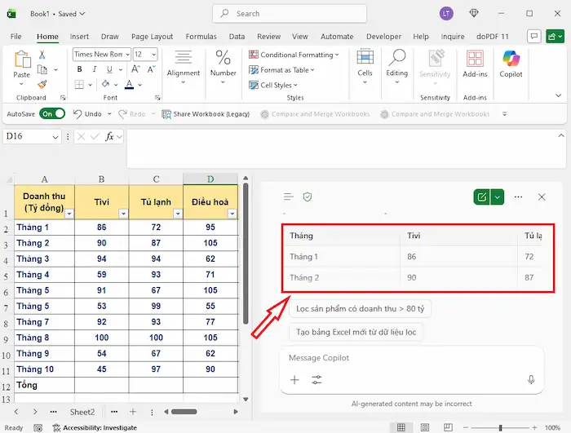Toggle Italic formatting
The height and width of the screenshot is (433, 571).
pyautogui.click(x=94, y=69)
